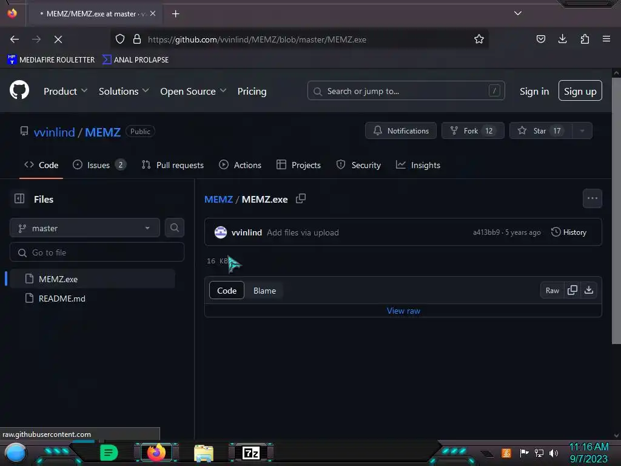This screenshot has height=466, width=621.
Task: Focus the Search or jump to field
Action: pos(406,91)
